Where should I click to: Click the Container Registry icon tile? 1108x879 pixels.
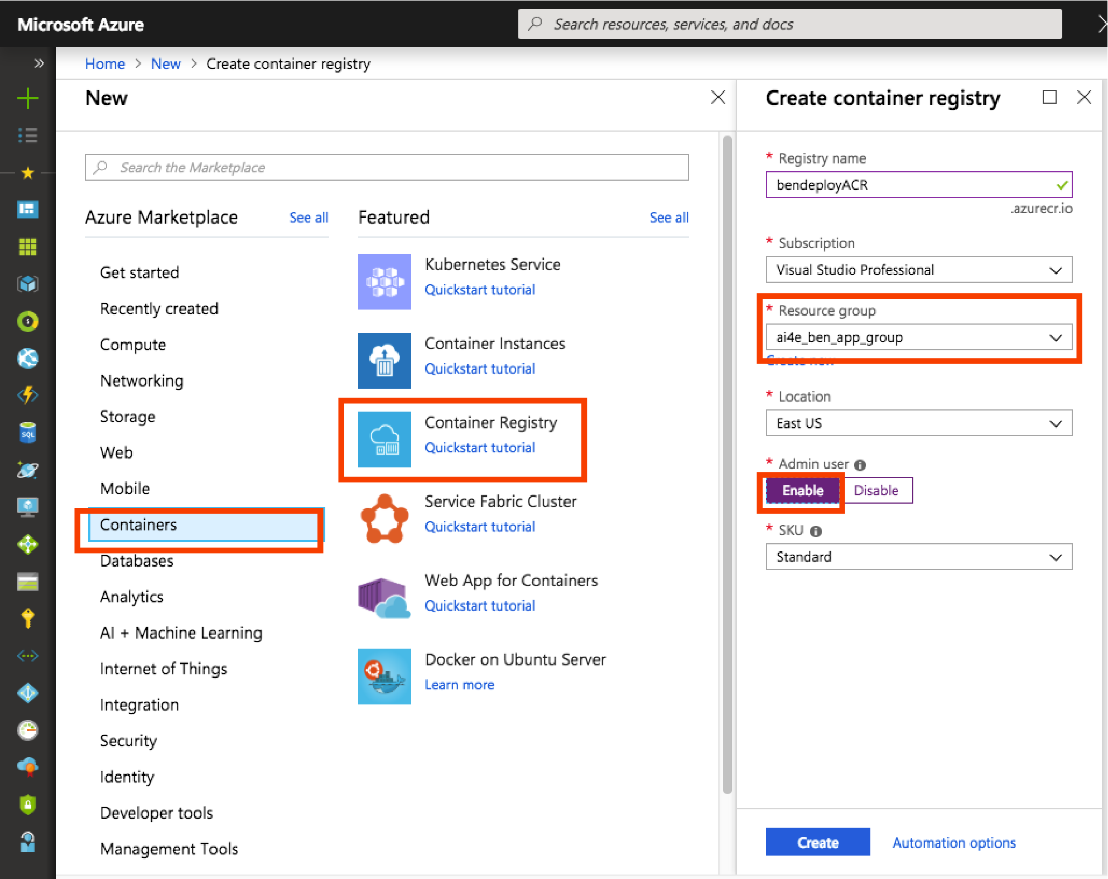[384, 439]
